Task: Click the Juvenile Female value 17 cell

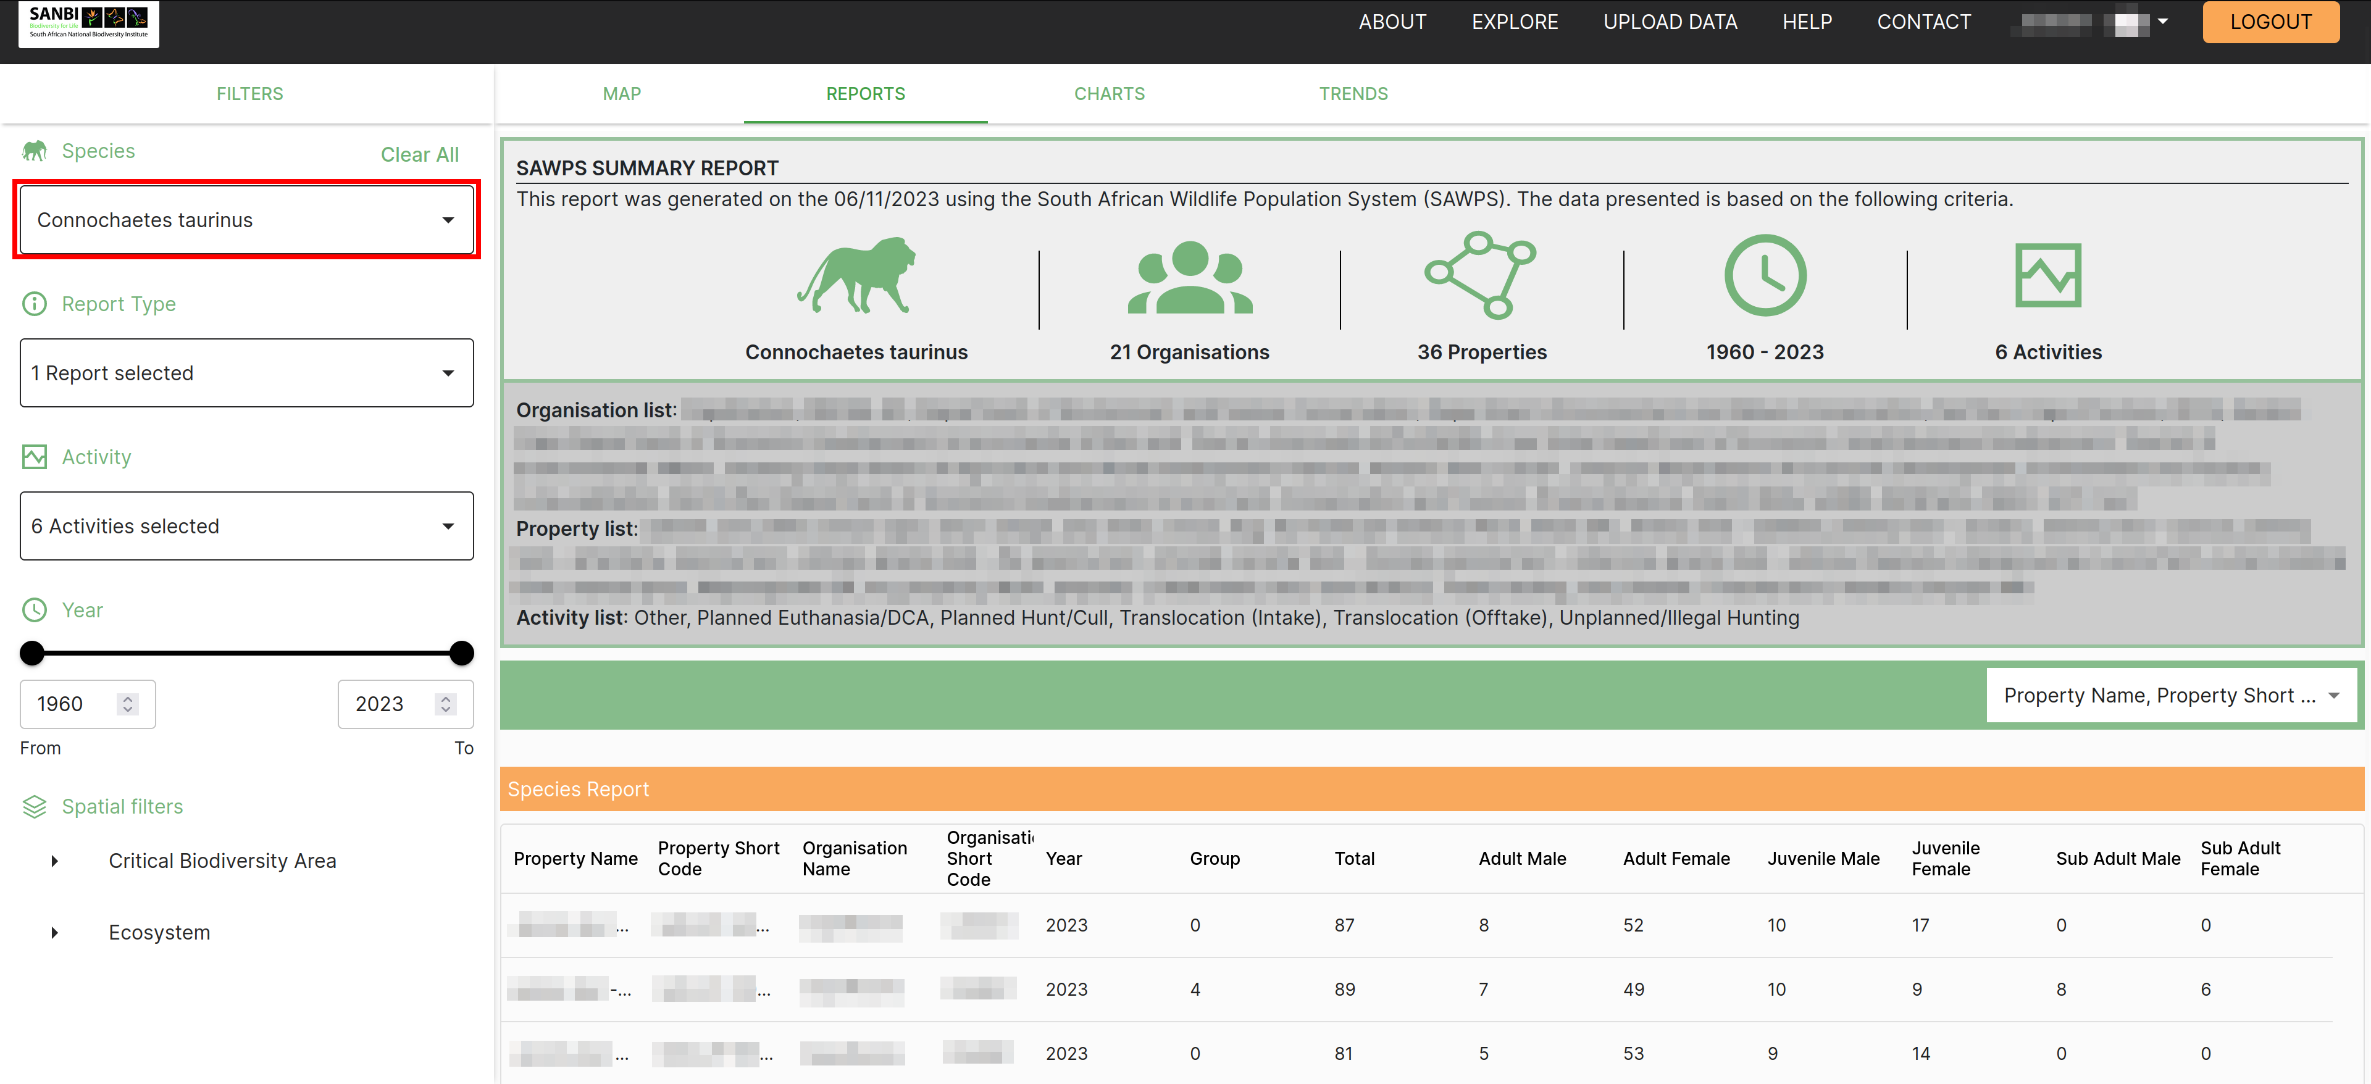Action: click(x=1920, y=926)
